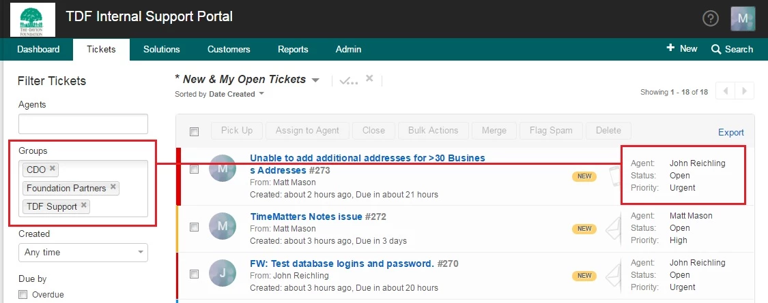Open the Created Any time dropdown
This screenshot has height=303, width=768.
coord(83,252)
